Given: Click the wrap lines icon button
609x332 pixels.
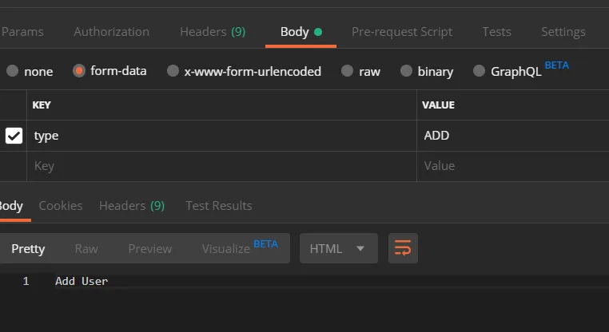Looking at the screenshot, I should point(403,249).
